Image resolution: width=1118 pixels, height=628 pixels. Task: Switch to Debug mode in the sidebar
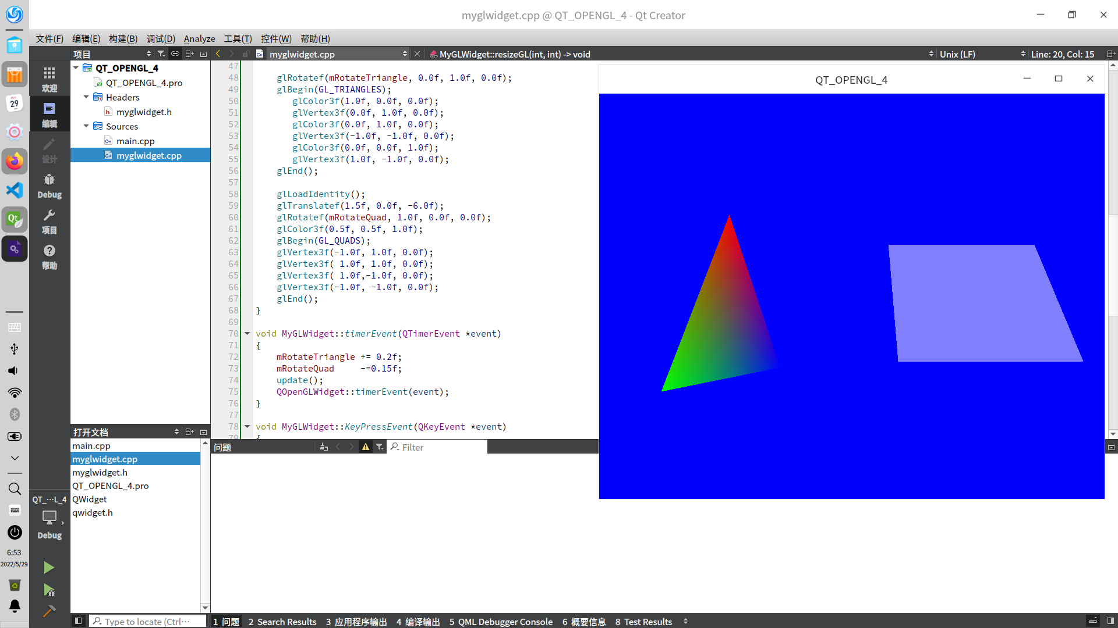click(49, 186)
